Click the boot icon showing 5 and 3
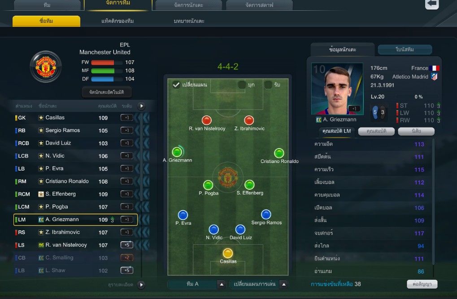 [x=379, y=112]
